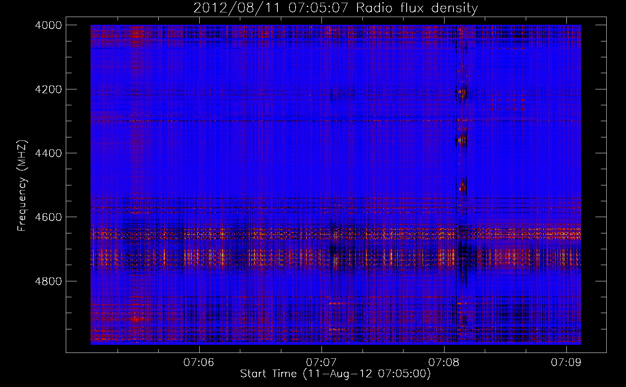Click the 4800 frequency tick label
626x387 pixels.
coord(48,281)
